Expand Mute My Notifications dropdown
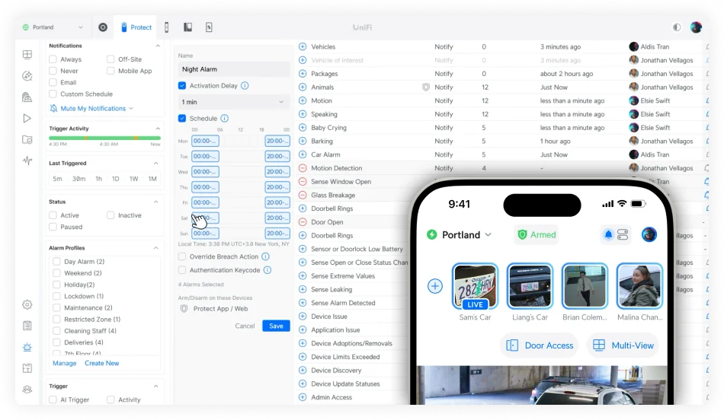Viewport: 724px width, 420px height. [x=91, y=108]
